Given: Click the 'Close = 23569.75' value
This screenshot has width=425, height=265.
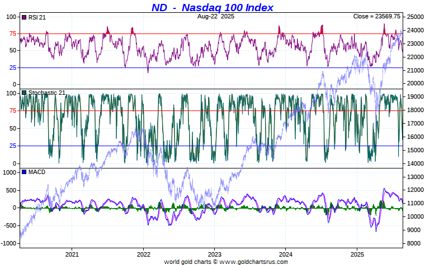Looking at the screenshot, I should [x=377, y=16].
